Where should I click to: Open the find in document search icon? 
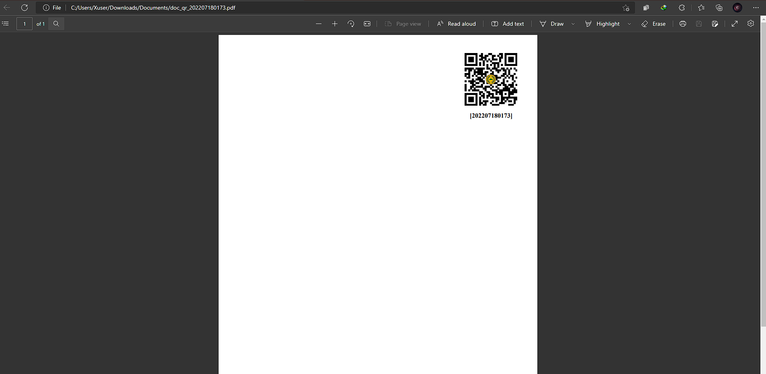point(56,24)
